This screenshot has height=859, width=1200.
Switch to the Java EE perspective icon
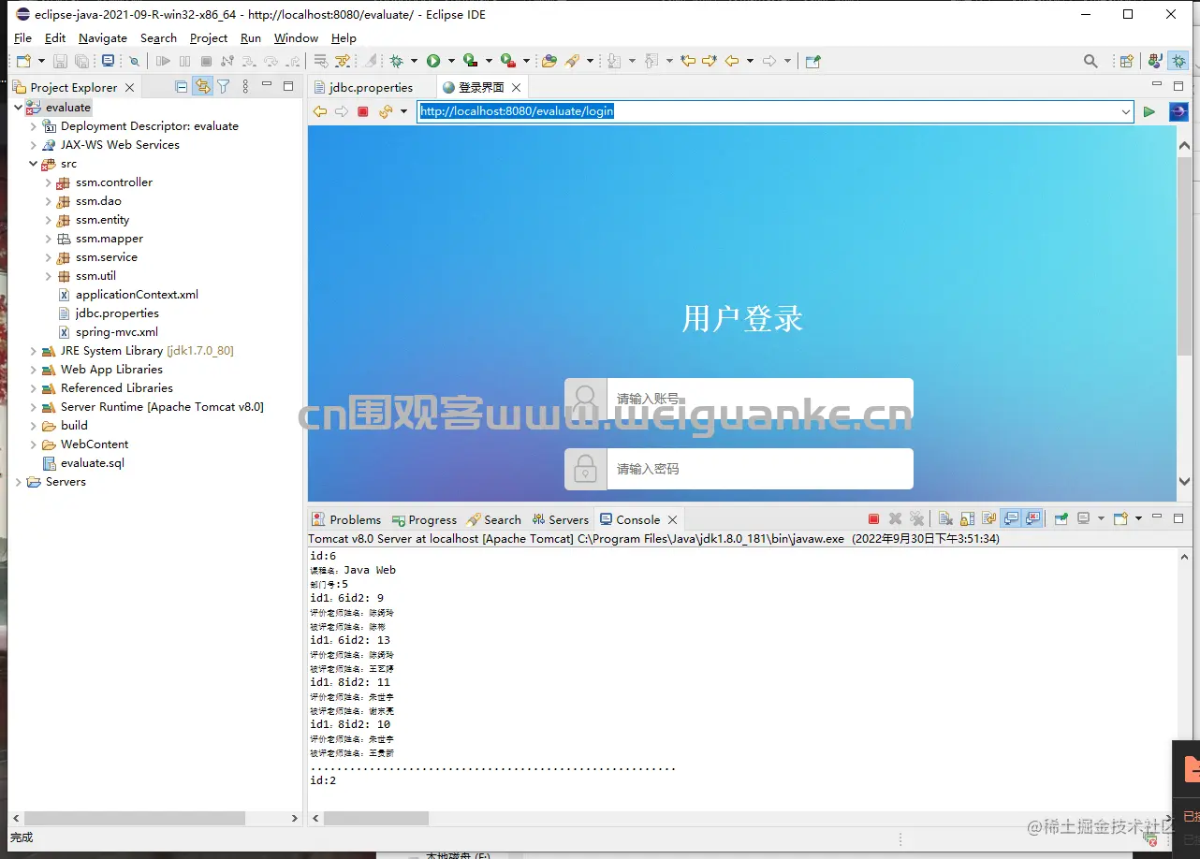1156,61
